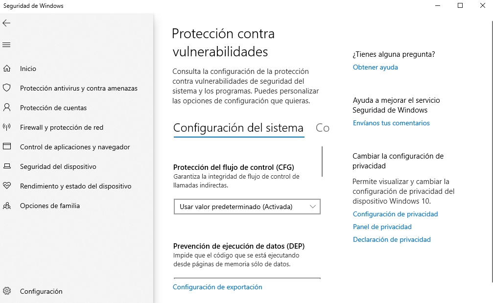Click the Opciones de familia icon
493x303 pixels.
8,206
